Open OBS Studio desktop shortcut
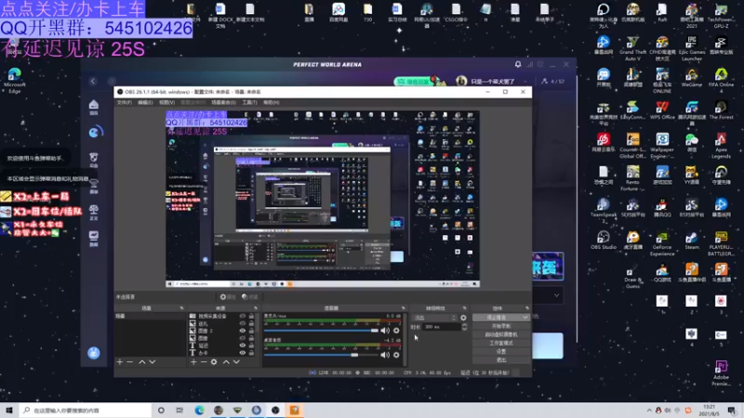This screenshot has height=418, width=744. point(603,240)
